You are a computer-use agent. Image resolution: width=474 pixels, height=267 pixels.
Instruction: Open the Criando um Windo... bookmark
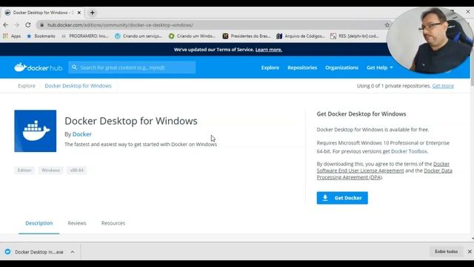(x=192, y=36)
